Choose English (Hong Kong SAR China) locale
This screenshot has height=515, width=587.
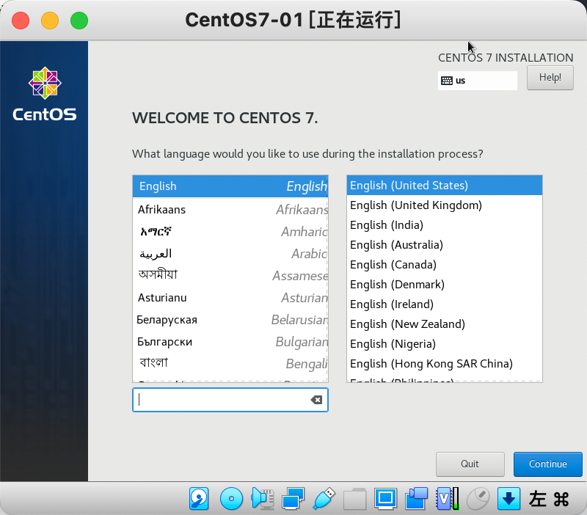point(445,364)
